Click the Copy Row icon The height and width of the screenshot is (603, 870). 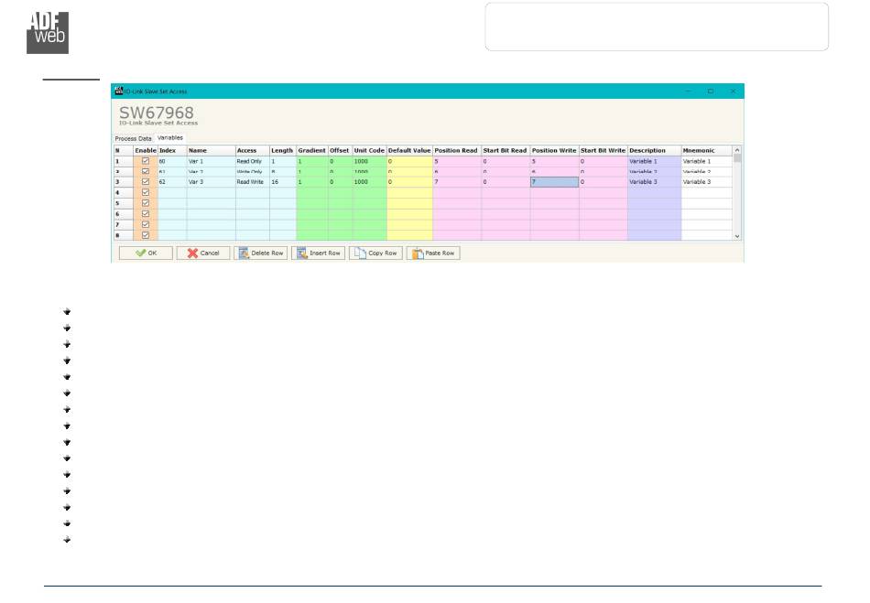pyautogui.click(x=360, y=253)
